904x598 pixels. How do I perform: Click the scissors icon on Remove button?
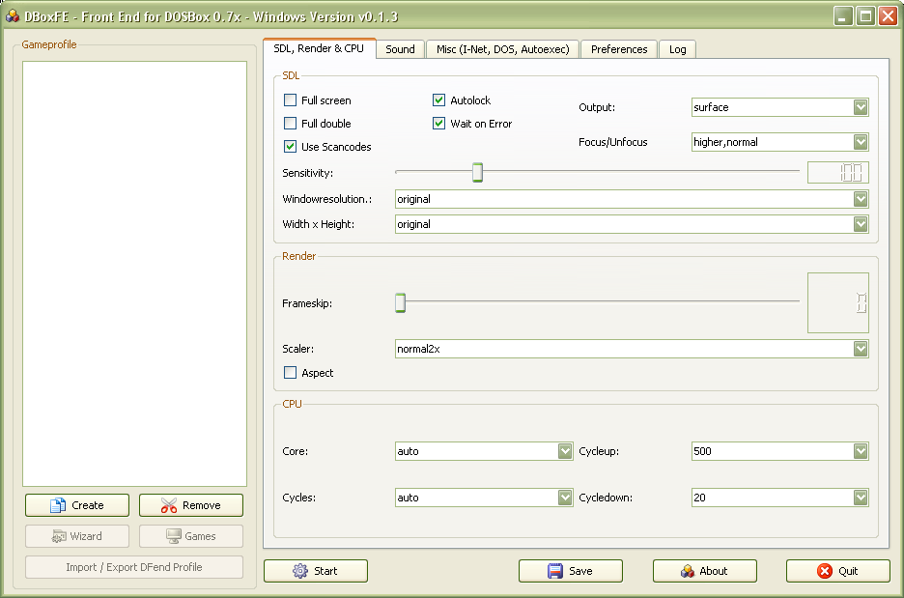(169, 505)
